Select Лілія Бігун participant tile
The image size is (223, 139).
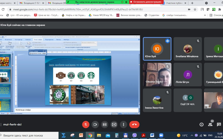(188, 75)
